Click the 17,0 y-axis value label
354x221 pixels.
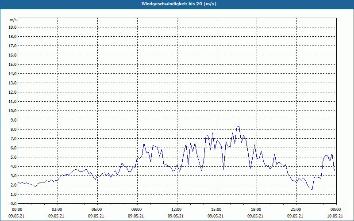click(x=13, y=46)
